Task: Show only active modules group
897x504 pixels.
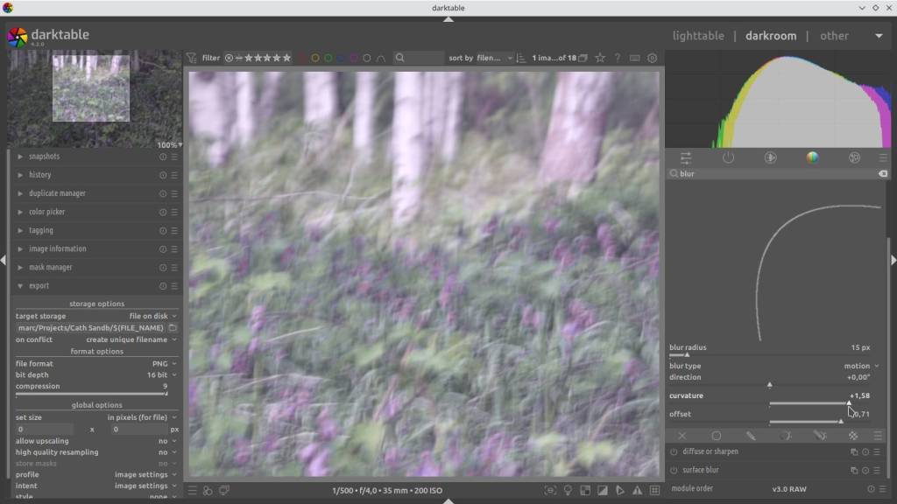Action: [x=728, y=157]
